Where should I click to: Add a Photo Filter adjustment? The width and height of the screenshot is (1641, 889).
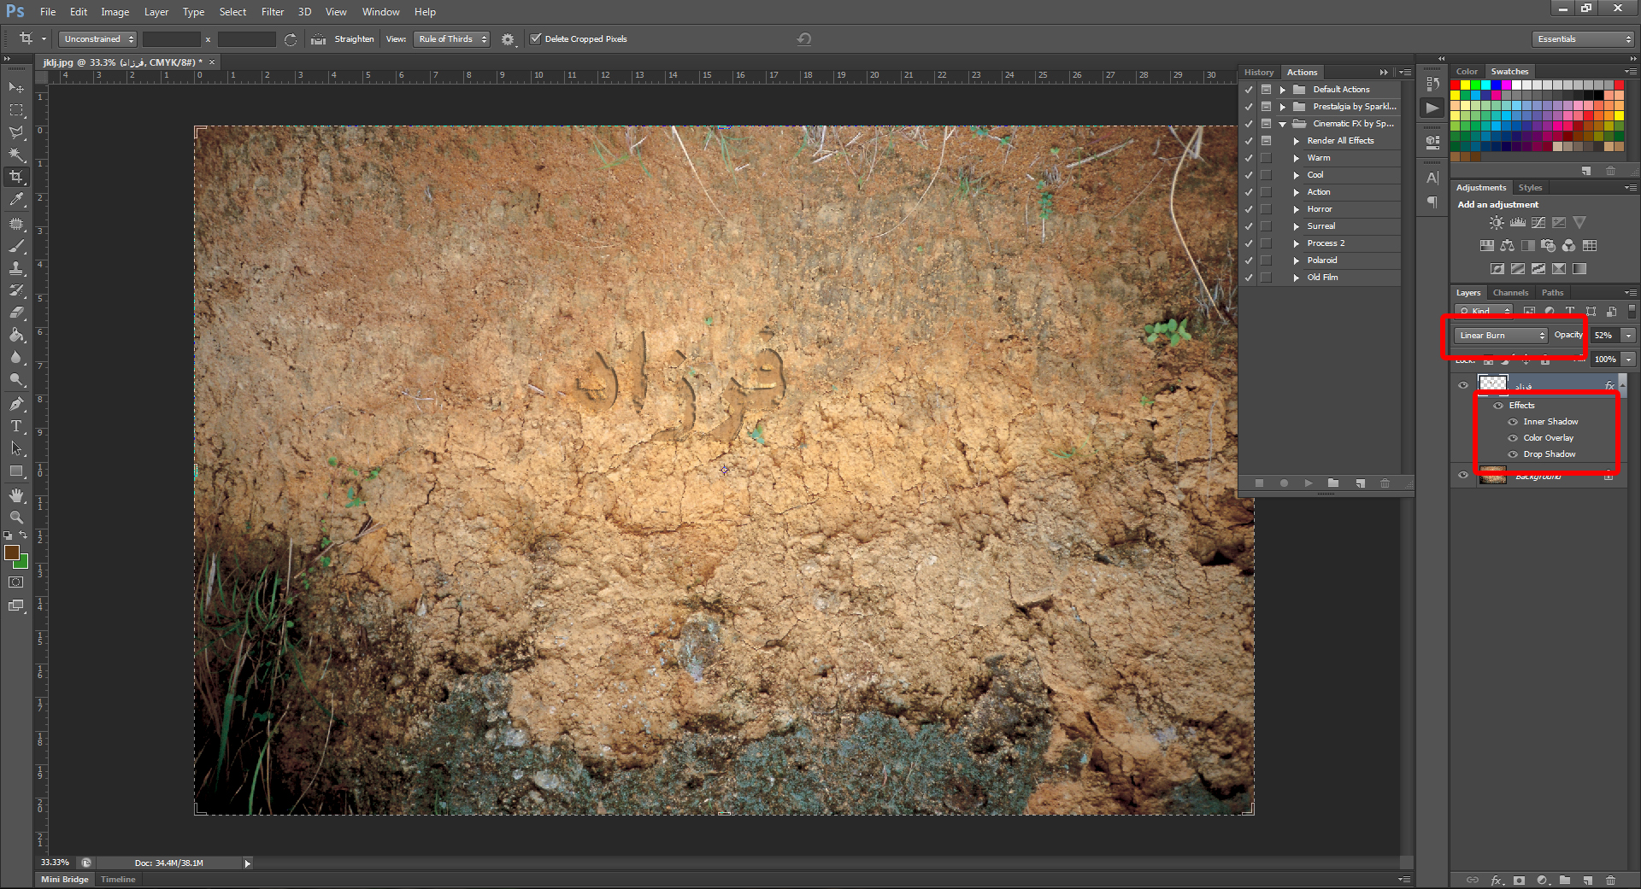pos(1548,245)
